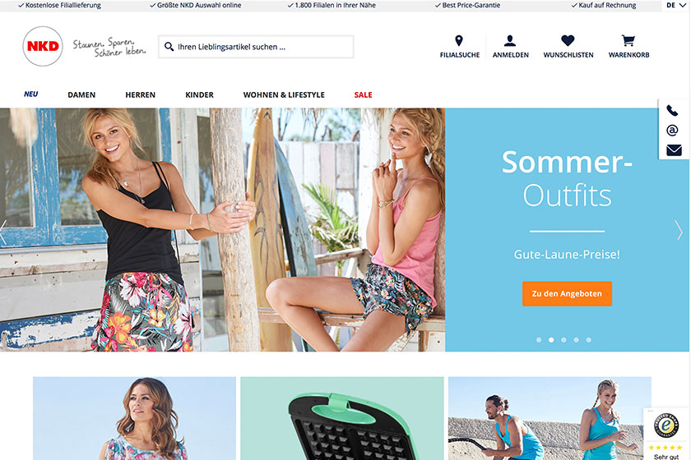The width and height of the screenshot is (691, 460).
Task: Click the @ email contact icon
Action: (x=672, y=131)
